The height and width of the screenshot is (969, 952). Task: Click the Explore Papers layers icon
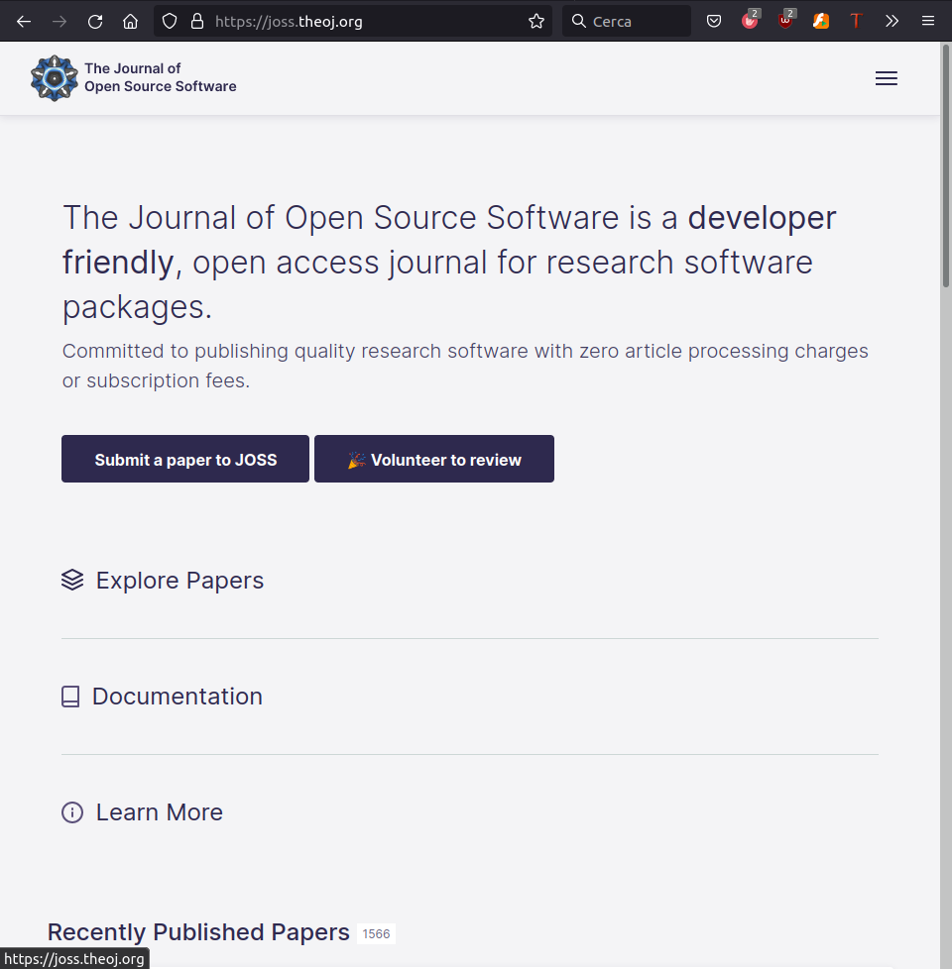click(x=72, y=581)
